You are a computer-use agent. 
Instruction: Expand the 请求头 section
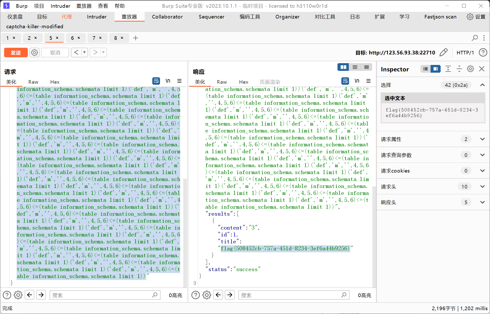click(x=483, y=187)
